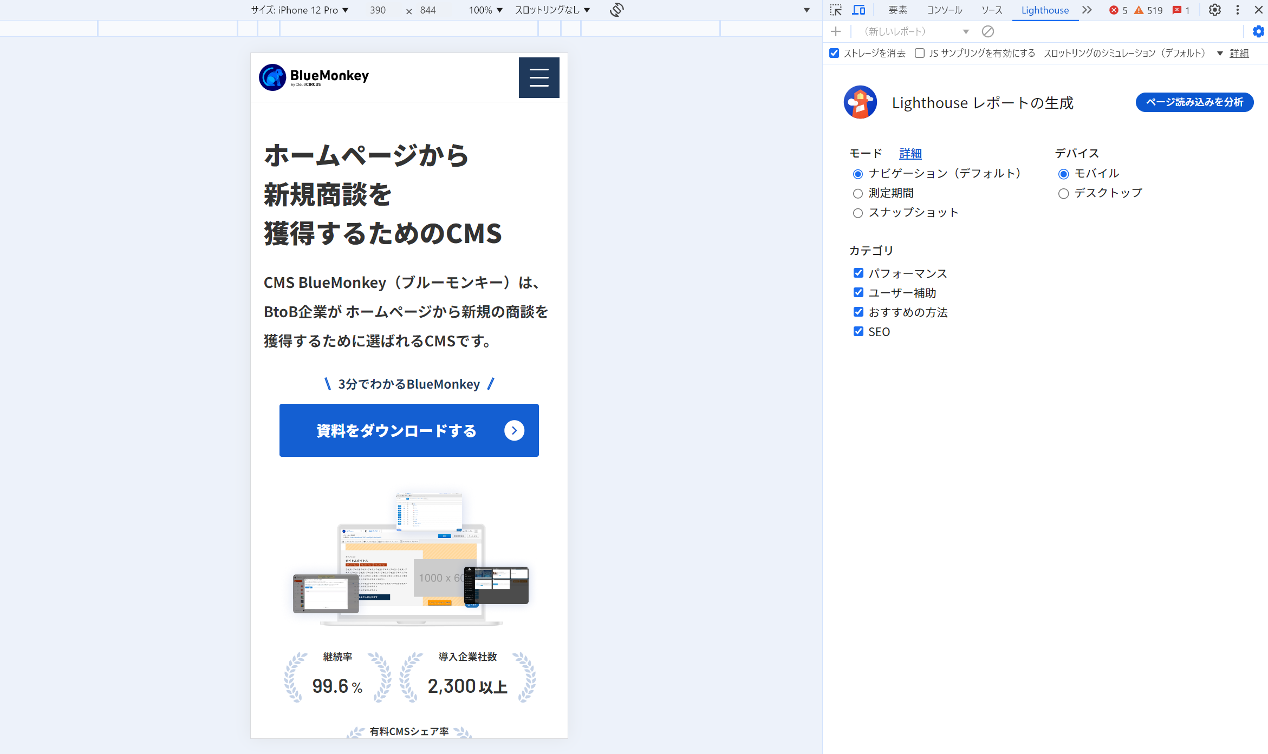Image resolution: width=1268 pixels, height=754 pixels.
Task: Enable JS サンプリングを有効にする checkbox
Action: tap(920, 53)
